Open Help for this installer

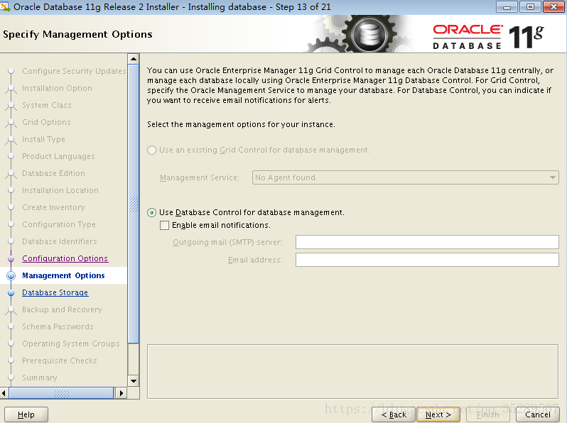pos(26,414)
